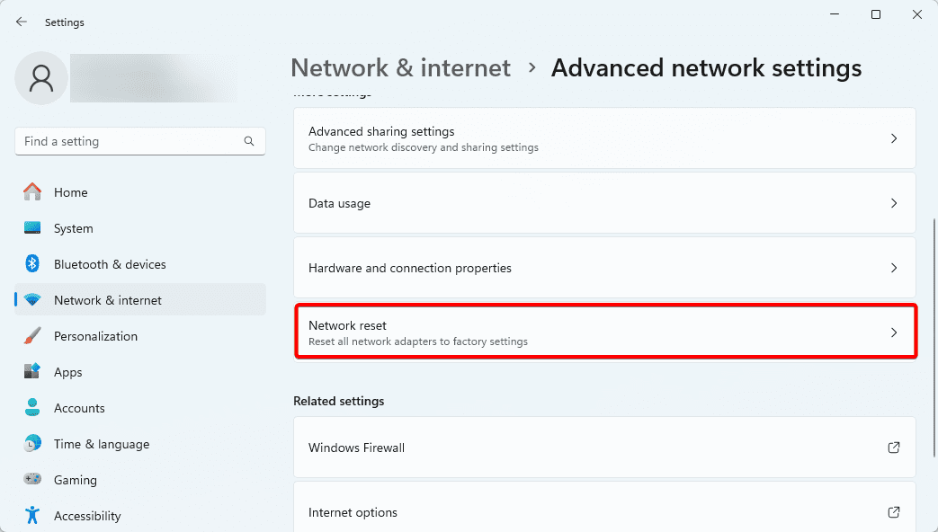
Task: Click the Home house icon
Action: (x=32, y=192)
